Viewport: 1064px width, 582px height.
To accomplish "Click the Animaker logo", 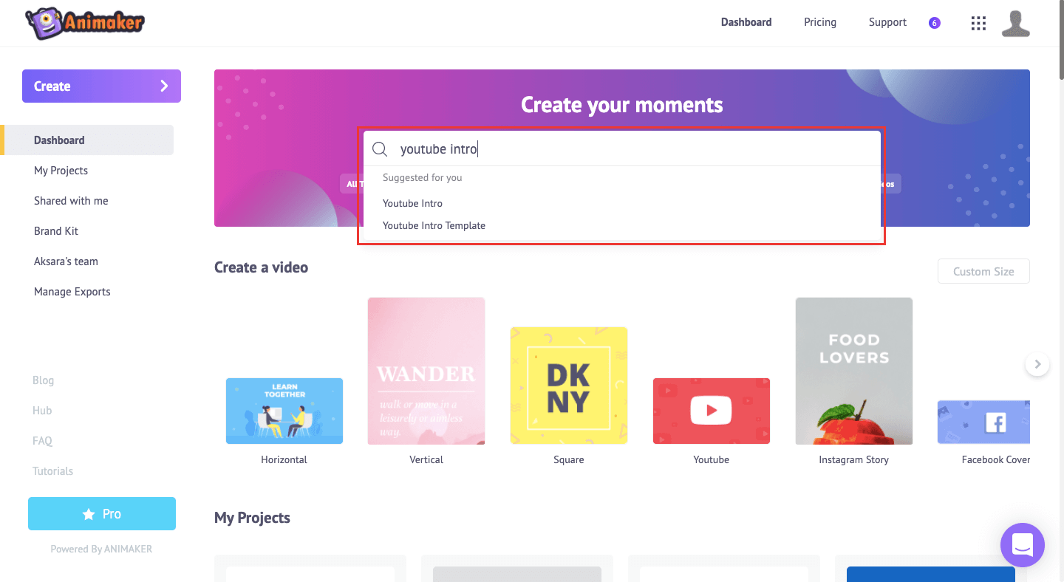I will [x=85, y=22].
